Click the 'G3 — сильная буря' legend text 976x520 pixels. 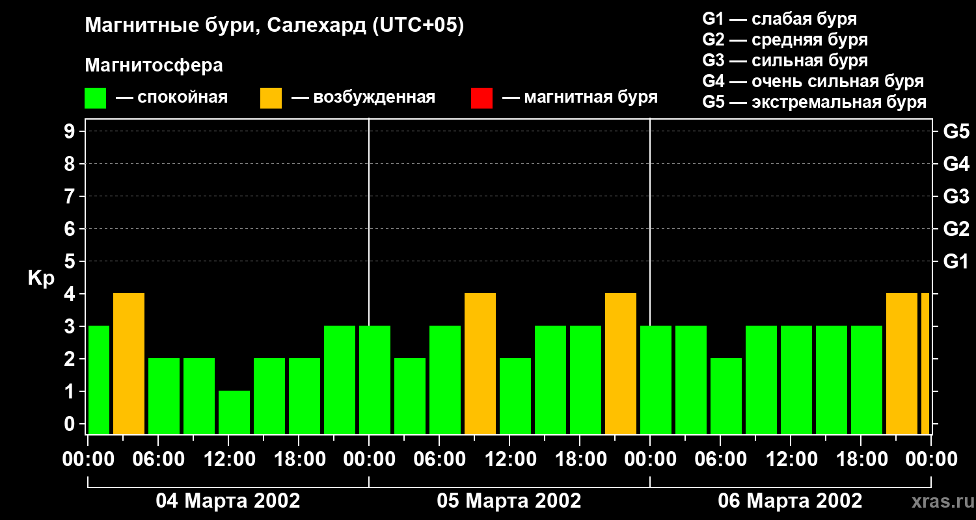tap(785, 60)
